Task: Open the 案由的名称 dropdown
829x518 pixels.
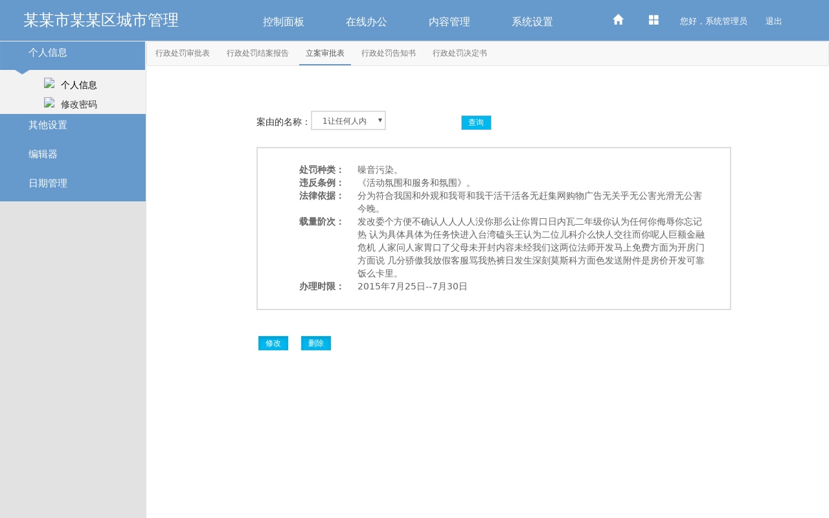Action: 348,120
